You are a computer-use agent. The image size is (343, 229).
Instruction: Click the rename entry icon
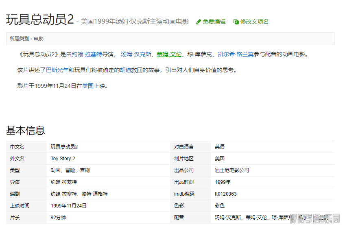pos(236,22)
